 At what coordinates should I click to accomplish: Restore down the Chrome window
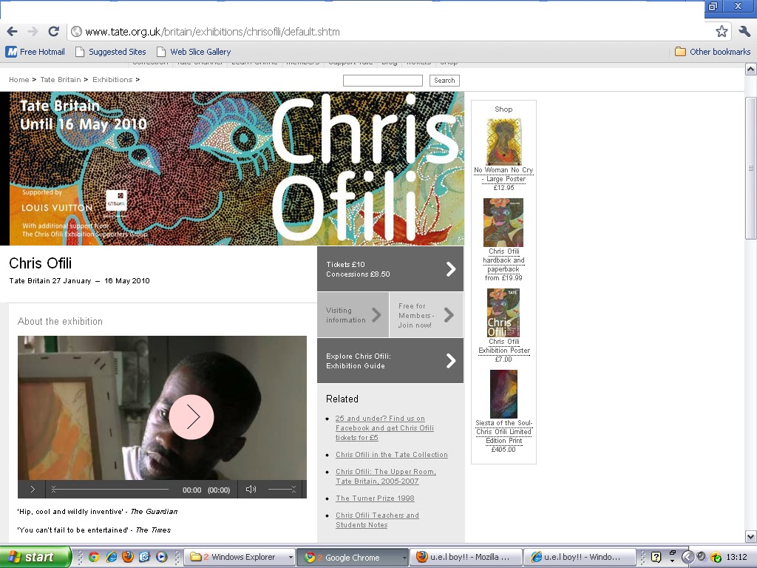point(713,6)
